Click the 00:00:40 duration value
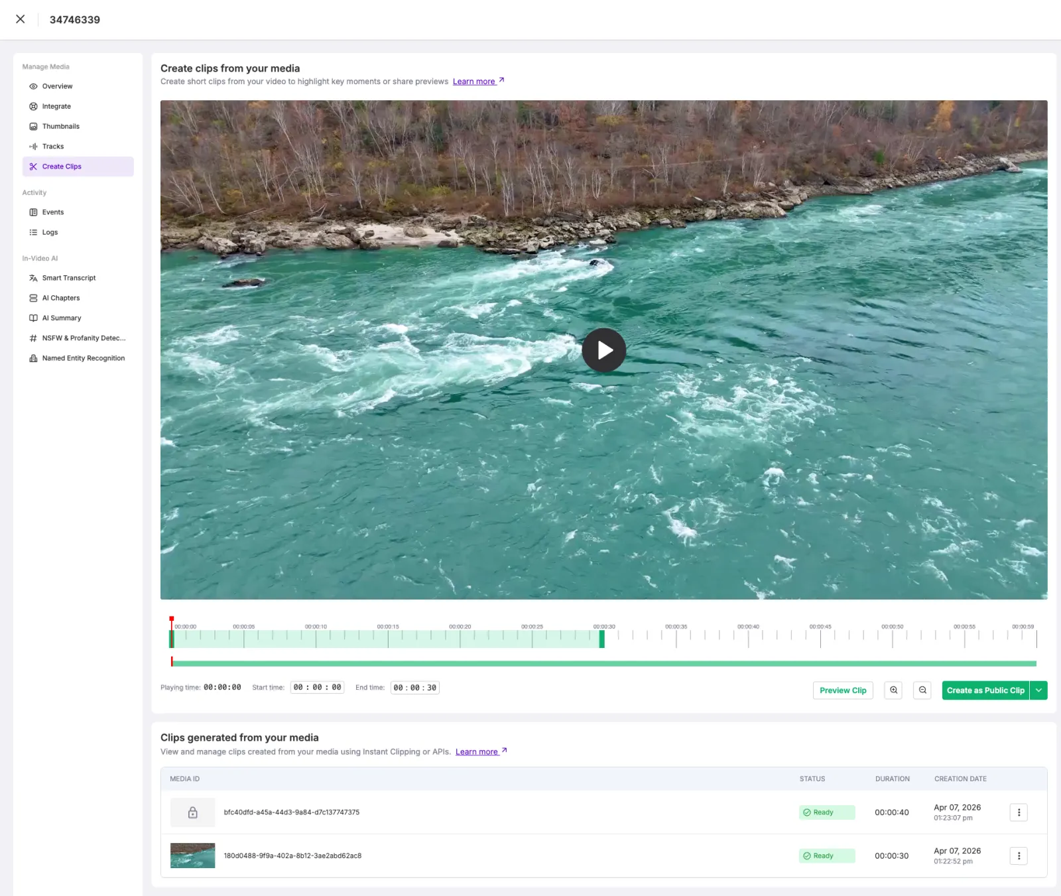This screenshot has height=896, width=1061. pyautogui.click(x=892, y=812)
